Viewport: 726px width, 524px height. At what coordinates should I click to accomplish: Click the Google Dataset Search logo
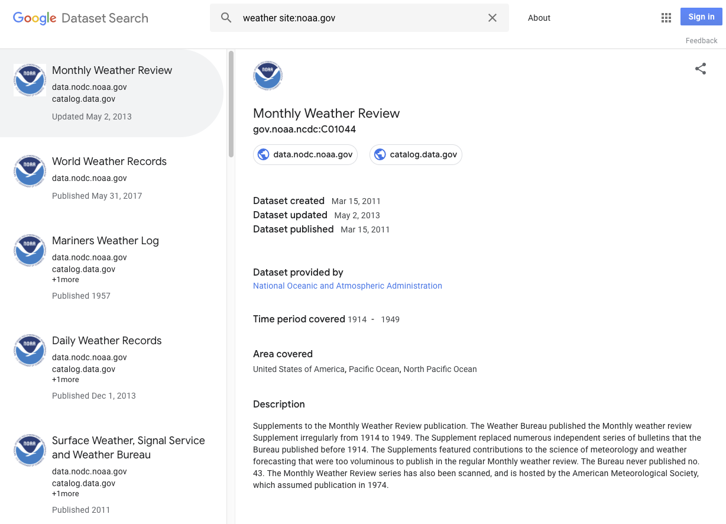pos(80,18)
